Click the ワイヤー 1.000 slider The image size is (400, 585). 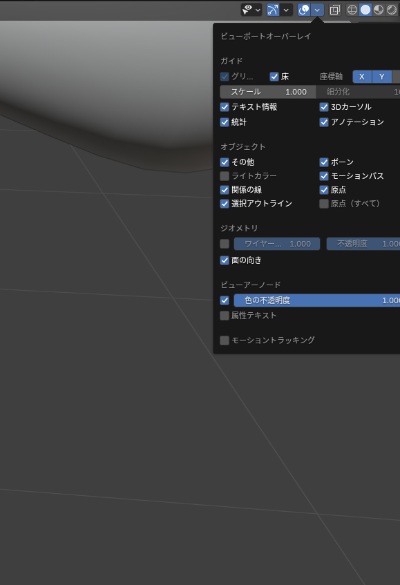pos(277,244)
